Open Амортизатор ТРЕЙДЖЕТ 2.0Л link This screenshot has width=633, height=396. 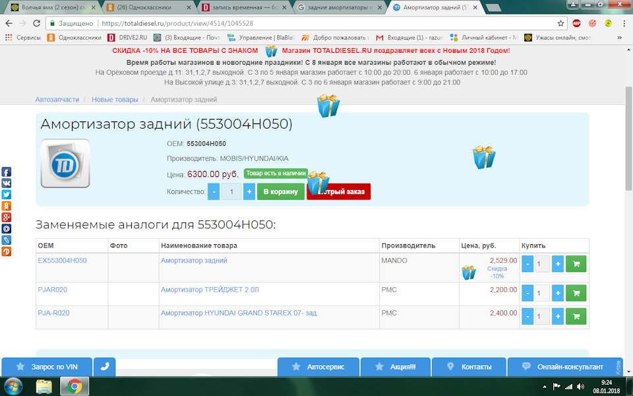pyautogui.click(x=210, y=290)
